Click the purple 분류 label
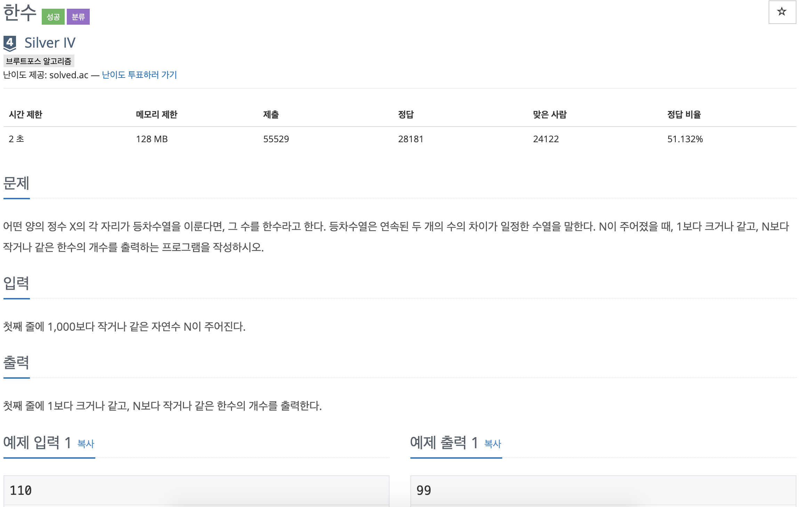This screenshot has width=802, height=507. click(78, 17)
